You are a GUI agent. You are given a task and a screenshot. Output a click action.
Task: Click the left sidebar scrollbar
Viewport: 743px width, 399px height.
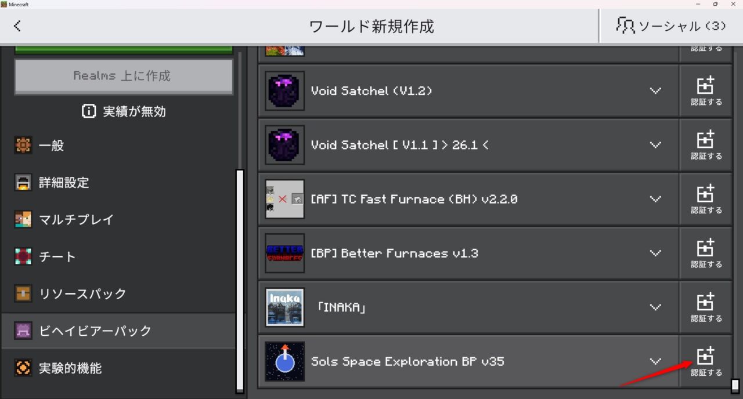tap(240, 281)
